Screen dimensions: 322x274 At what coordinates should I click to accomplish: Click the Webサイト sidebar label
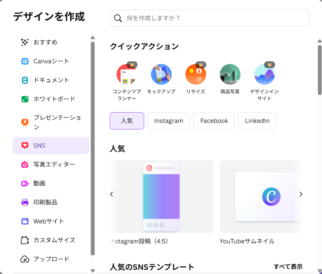pos(49,221)
